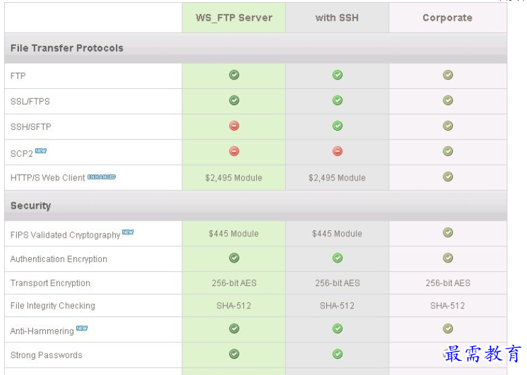527x375 pixels.
Task: Click NEW badge beside FIPS Validated Cryptography
Action: pos(128,232)
